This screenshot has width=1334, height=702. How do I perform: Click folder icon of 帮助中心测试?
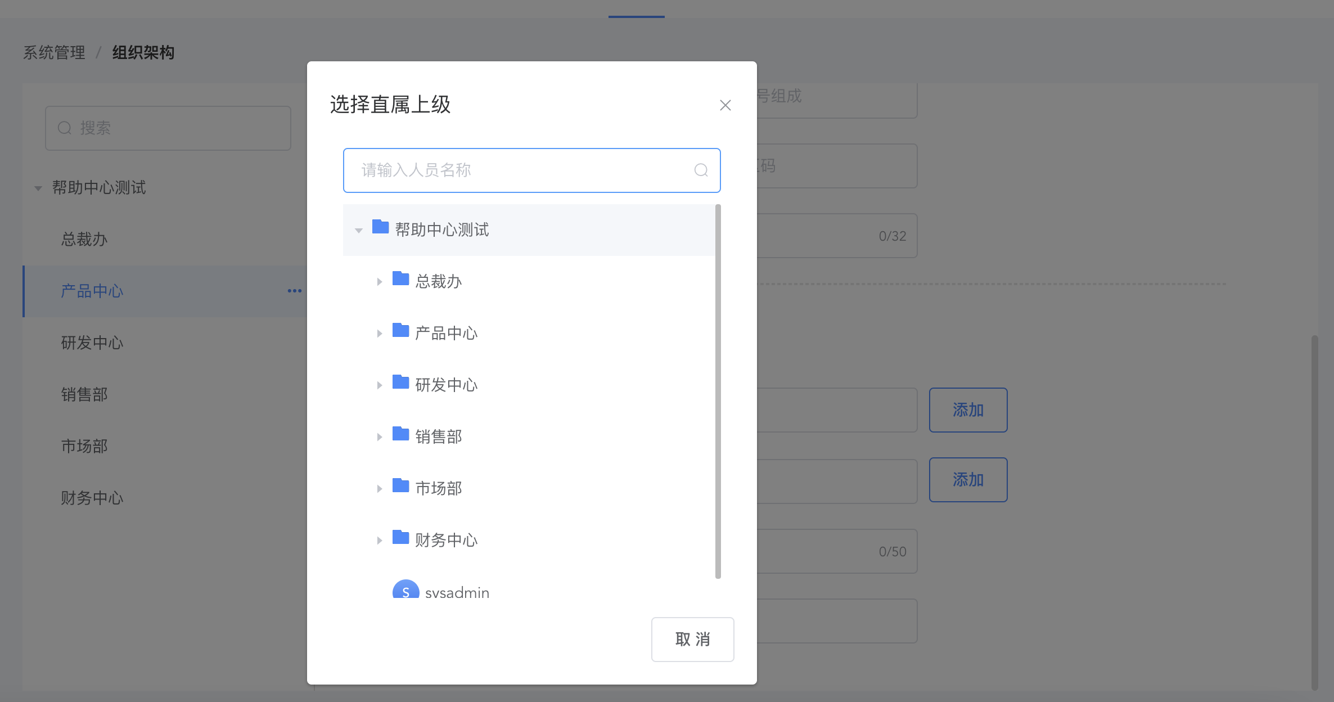[381, 226]
